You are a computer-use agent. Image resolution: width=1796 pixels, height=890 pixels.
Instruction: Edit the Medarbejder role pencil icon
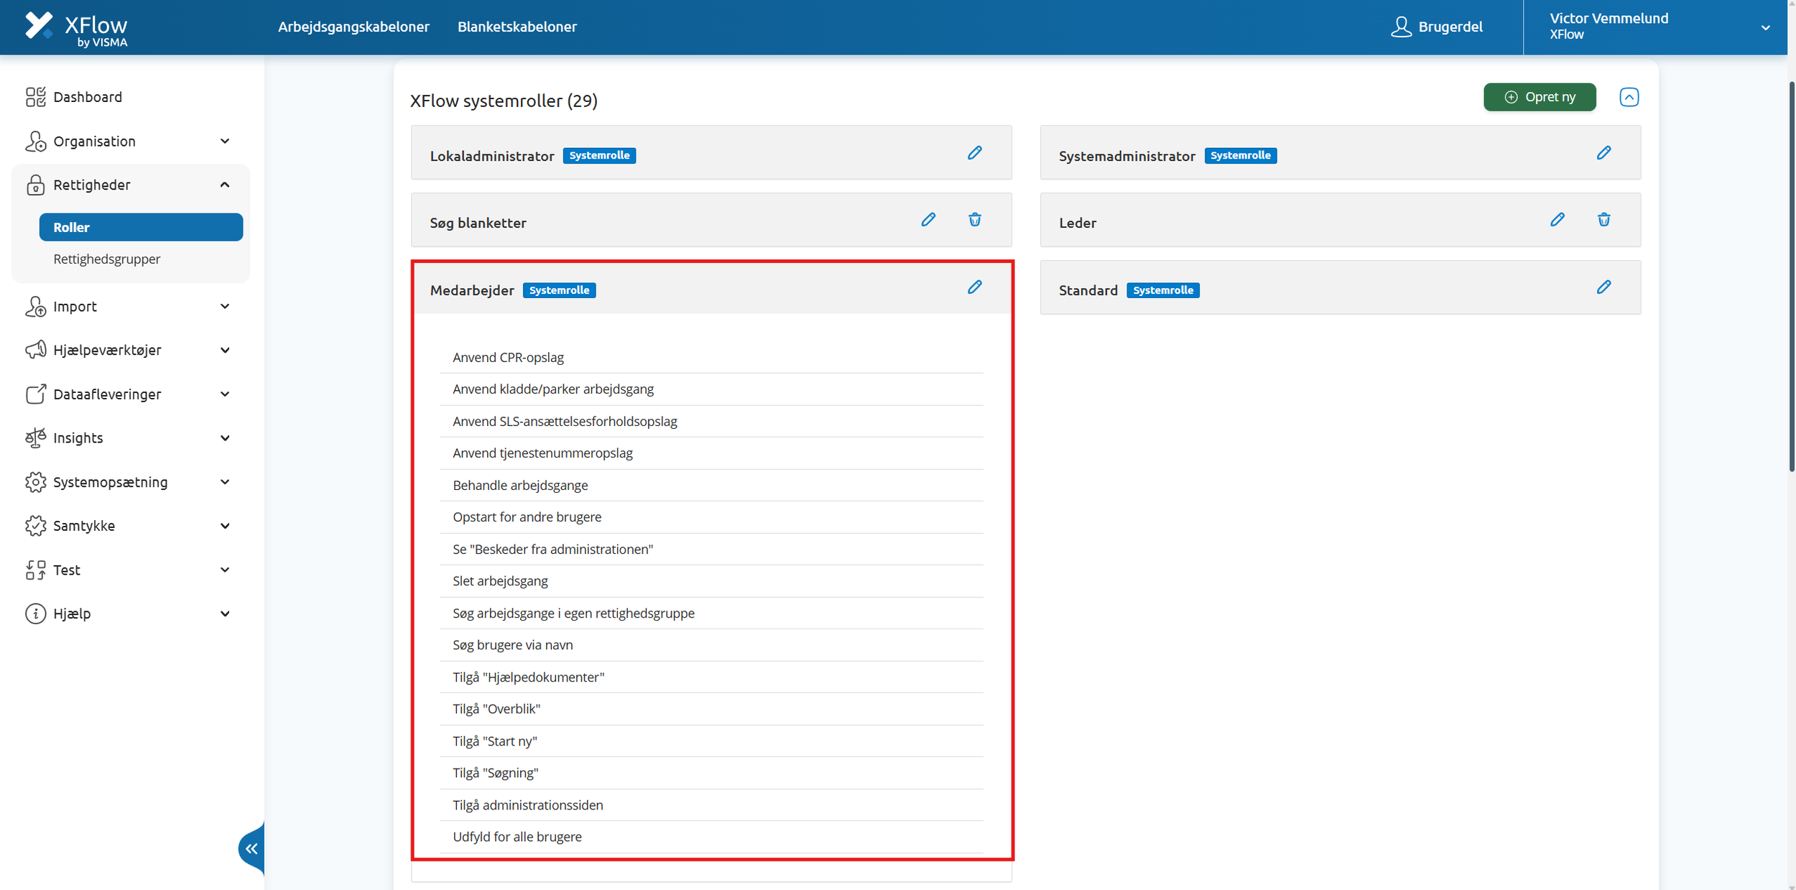pyautogui.click(x=974, y=287)
